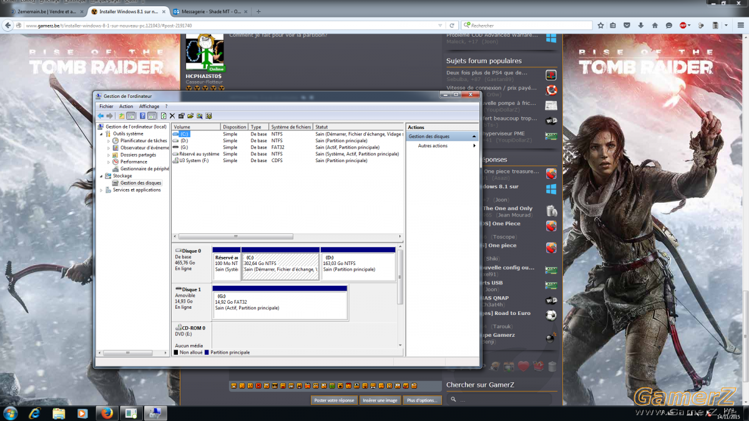Select the (C:) volume row in list

(288, 134)
